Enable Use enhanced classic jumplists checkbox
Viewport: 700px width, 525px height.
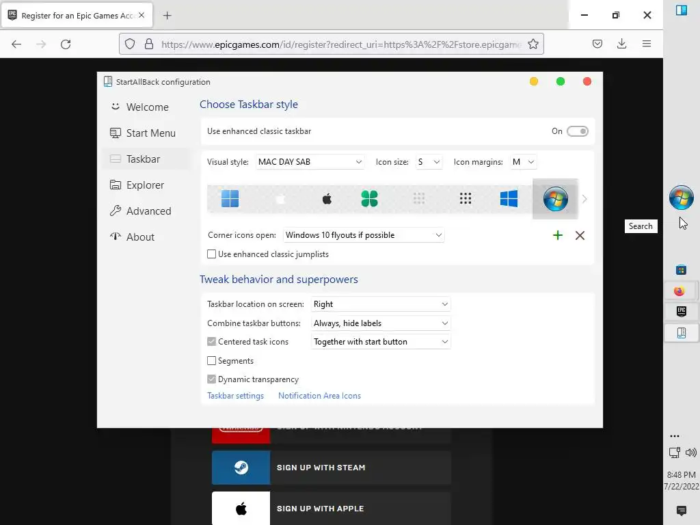coord(212,254)
